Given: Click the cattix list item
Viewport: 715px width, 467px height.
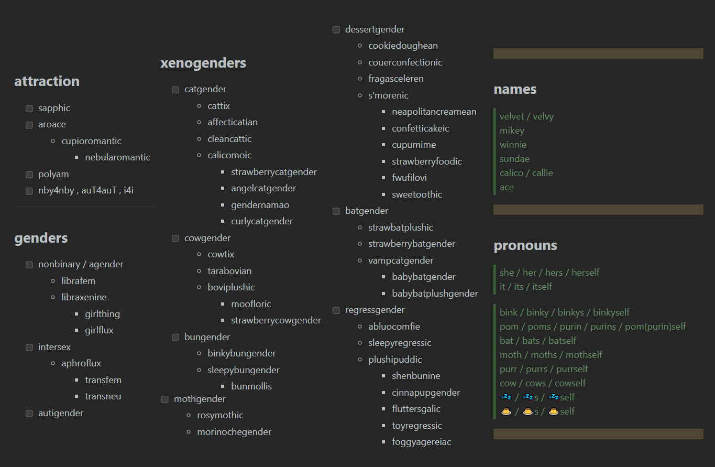Looking at the screenshot, I should click(x=218, y=106).
